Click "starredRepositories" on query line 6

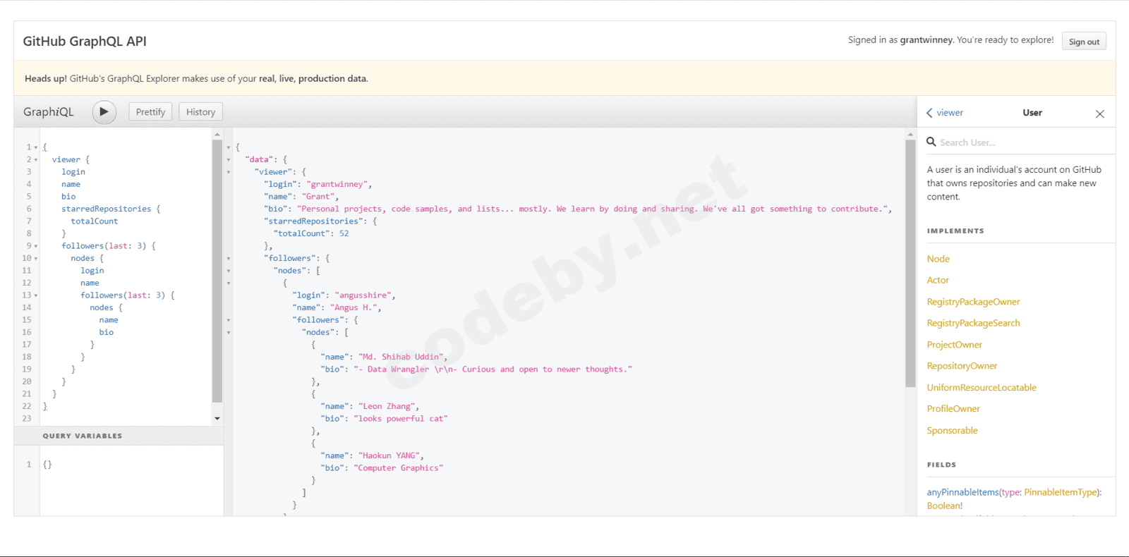coord(106,209)
